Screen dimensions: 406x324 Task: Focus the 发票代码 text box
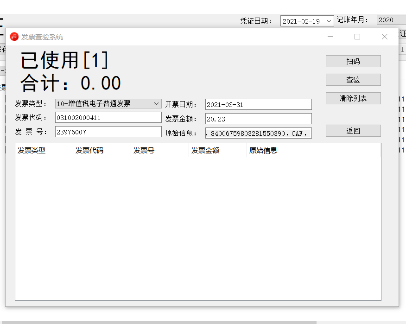coord(108,118)
